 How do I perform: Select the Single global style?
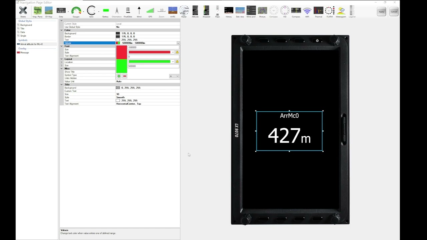pyautogui.click(x=23, y=36)
